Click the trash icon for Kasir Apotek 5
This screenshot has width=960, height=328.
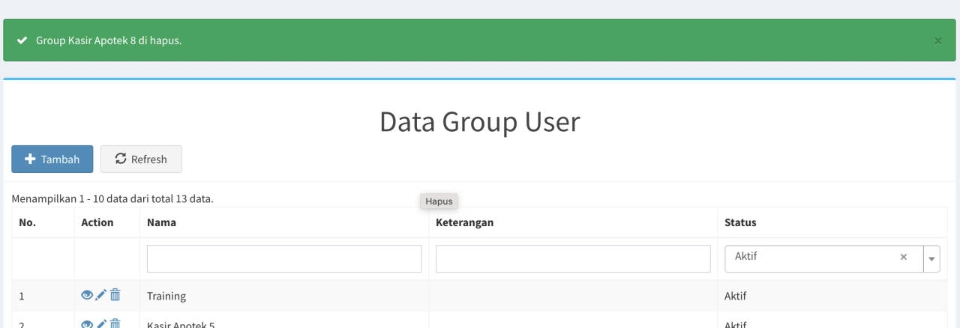coord(115,324)
